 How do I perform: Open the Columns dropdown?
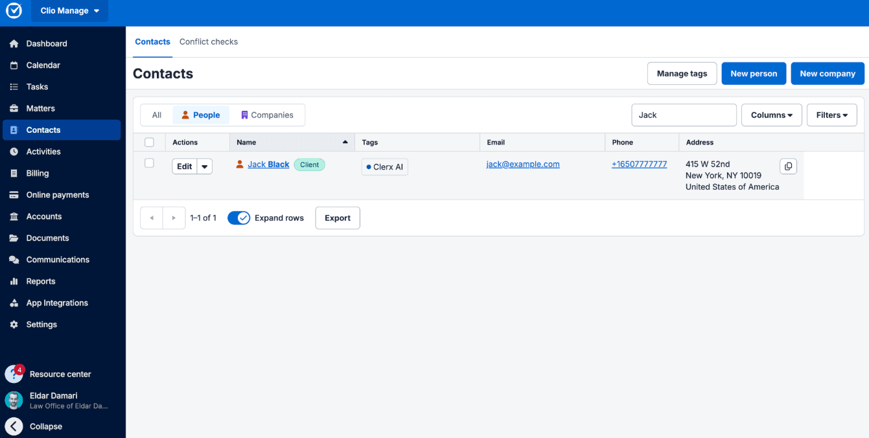[x=771, y=115]
